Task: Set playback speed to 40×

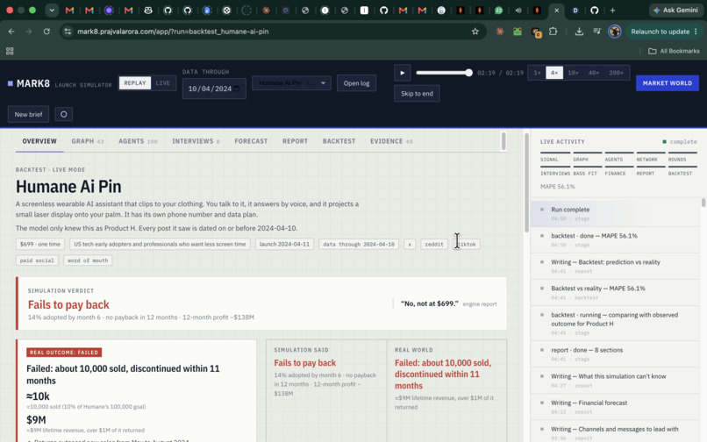Action: 594,73
